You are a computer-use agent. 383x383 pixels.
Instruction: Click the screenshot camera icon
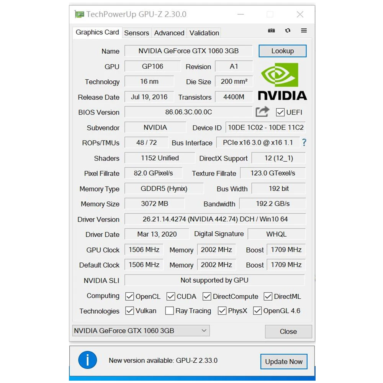(271, 31)
